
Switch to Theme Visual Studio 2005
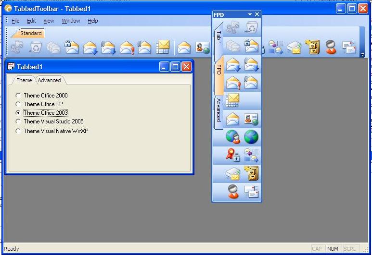(18, 122)
